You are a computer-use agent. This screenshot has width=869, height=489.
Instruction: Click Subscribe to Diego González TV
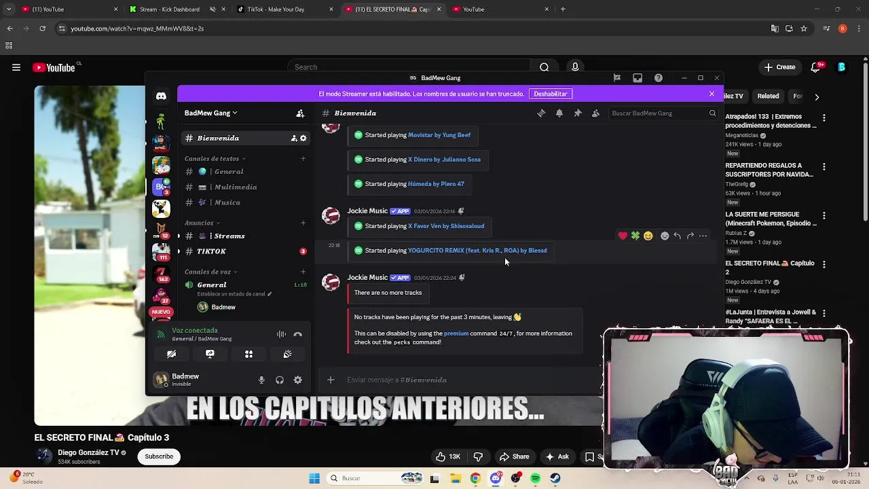[x=159, y=456]
